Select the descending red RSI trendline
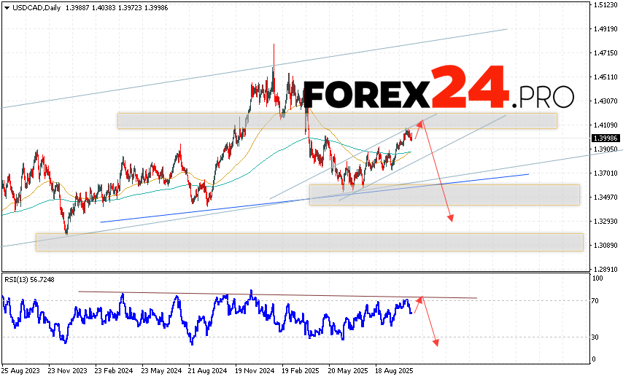Image resolution: width=623 pixels, height=379 pixels. click(x=277, y=294)
